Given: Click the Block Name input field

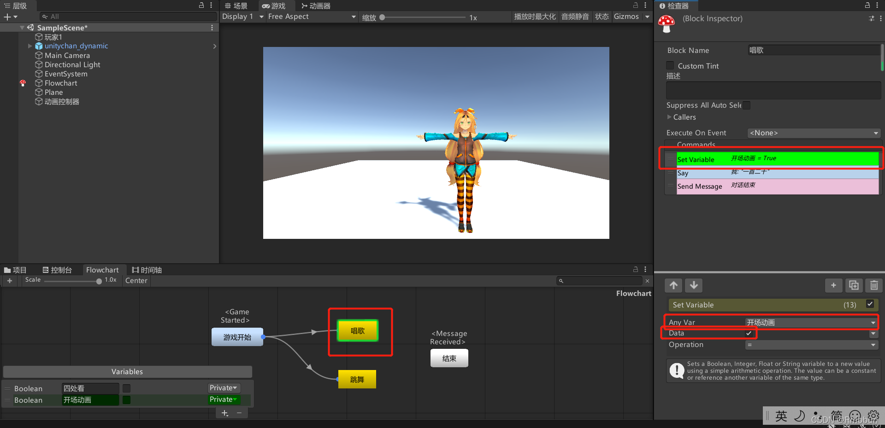Looking at the screenshot, I should [x=814, y=50].
